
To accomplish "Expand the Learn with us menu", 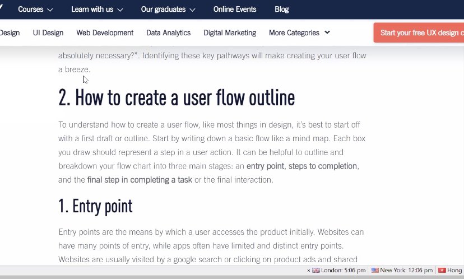I will pyautogui.click(x=97, y=10).
